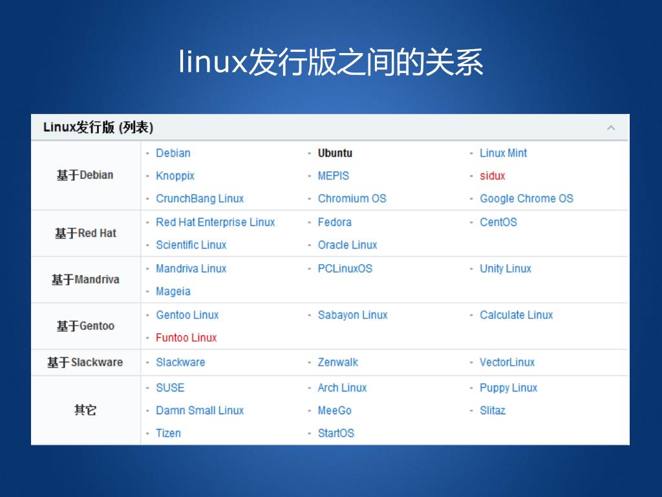Open the Linux Mint link

coord(503,153)
